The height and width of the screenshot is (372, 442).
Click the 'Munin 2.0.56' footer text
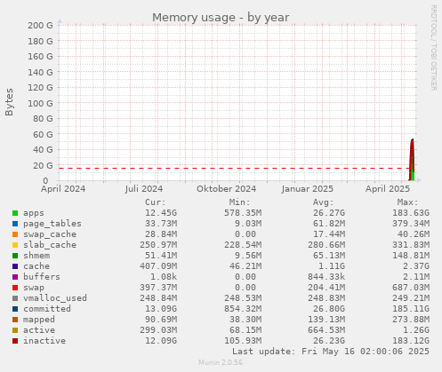[x=221, y=362]
